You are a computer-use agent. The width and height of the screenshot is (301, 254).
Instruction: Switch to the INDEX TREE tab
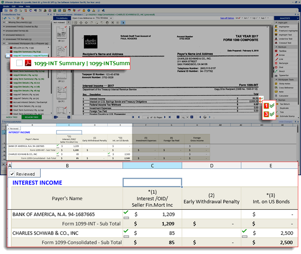pyautogui.click(x=12, y=117)
